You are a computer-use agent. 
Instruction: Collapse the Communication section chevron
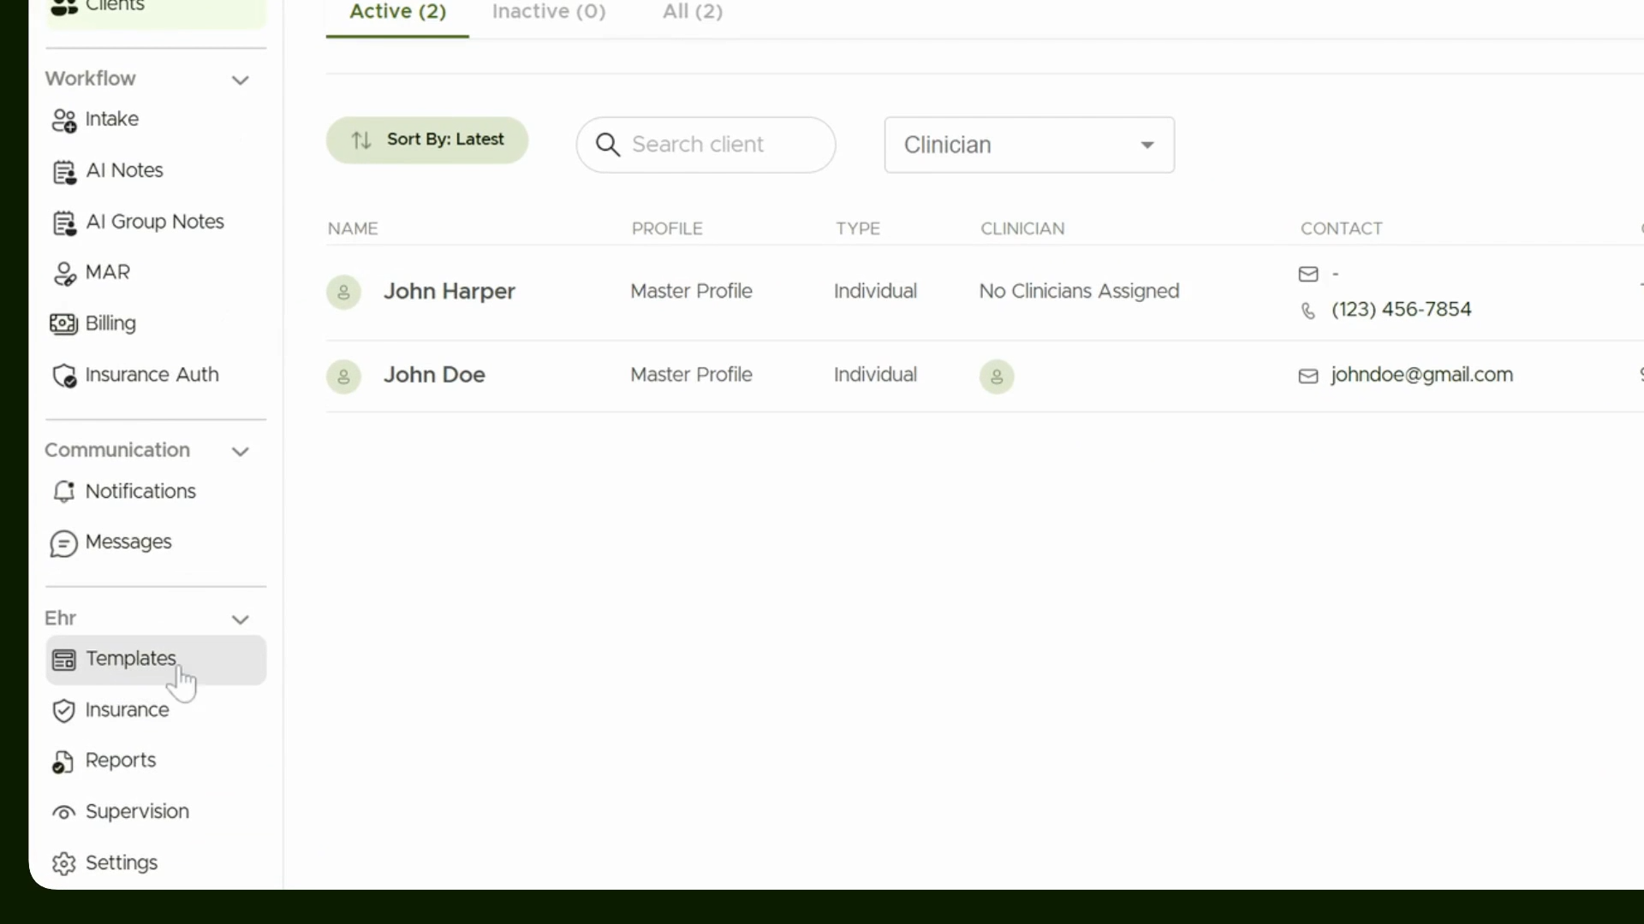point(241,451)
